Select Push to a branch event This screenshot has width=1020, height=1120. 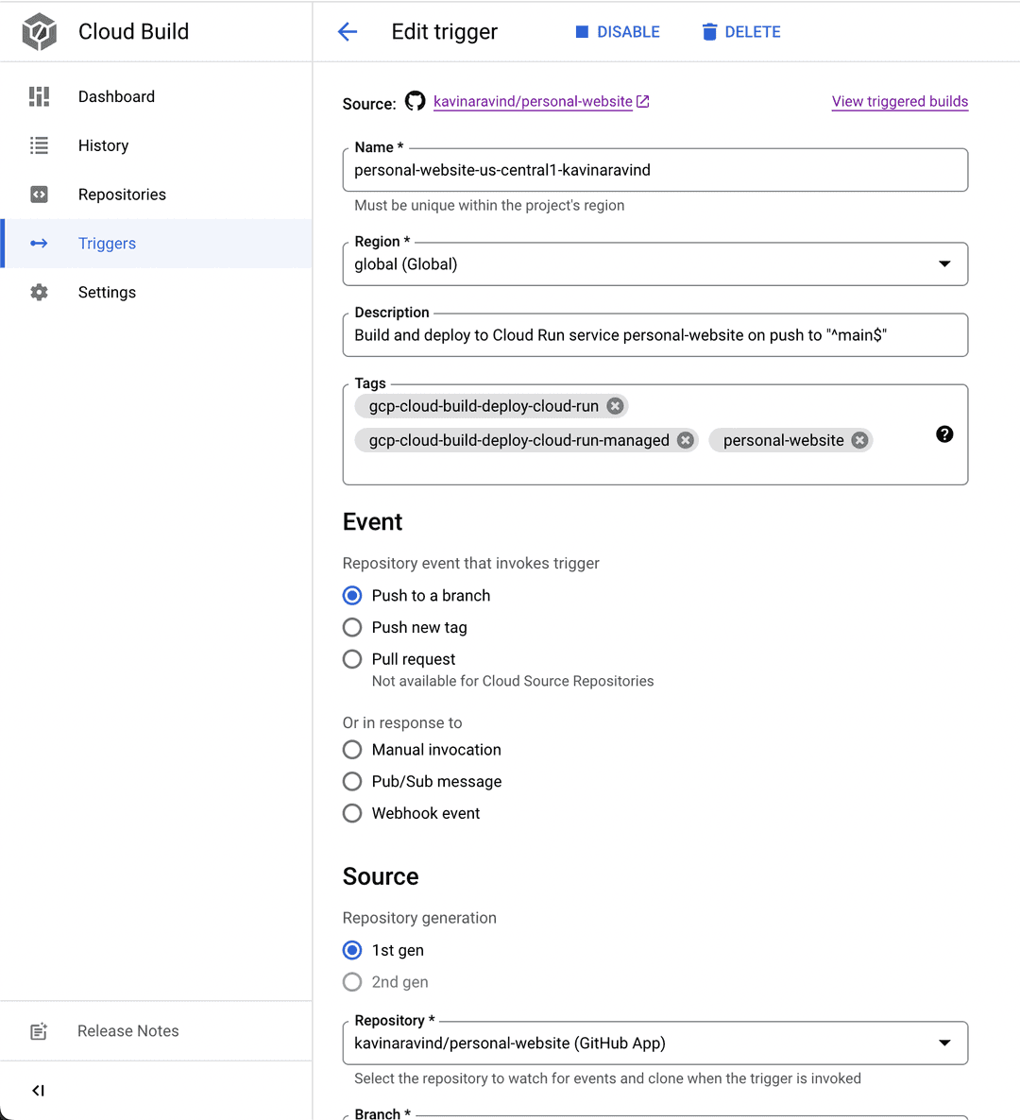(x=352, y=596)
